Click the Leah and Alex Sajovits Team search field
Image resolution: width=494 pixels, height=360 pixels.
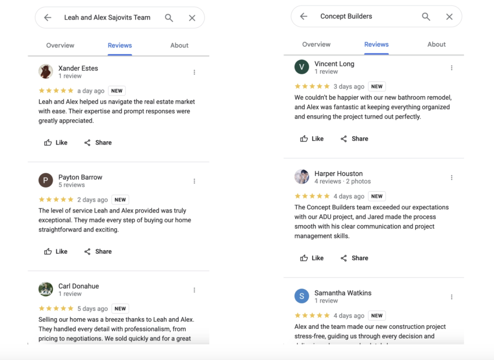(x=107, y=18)
